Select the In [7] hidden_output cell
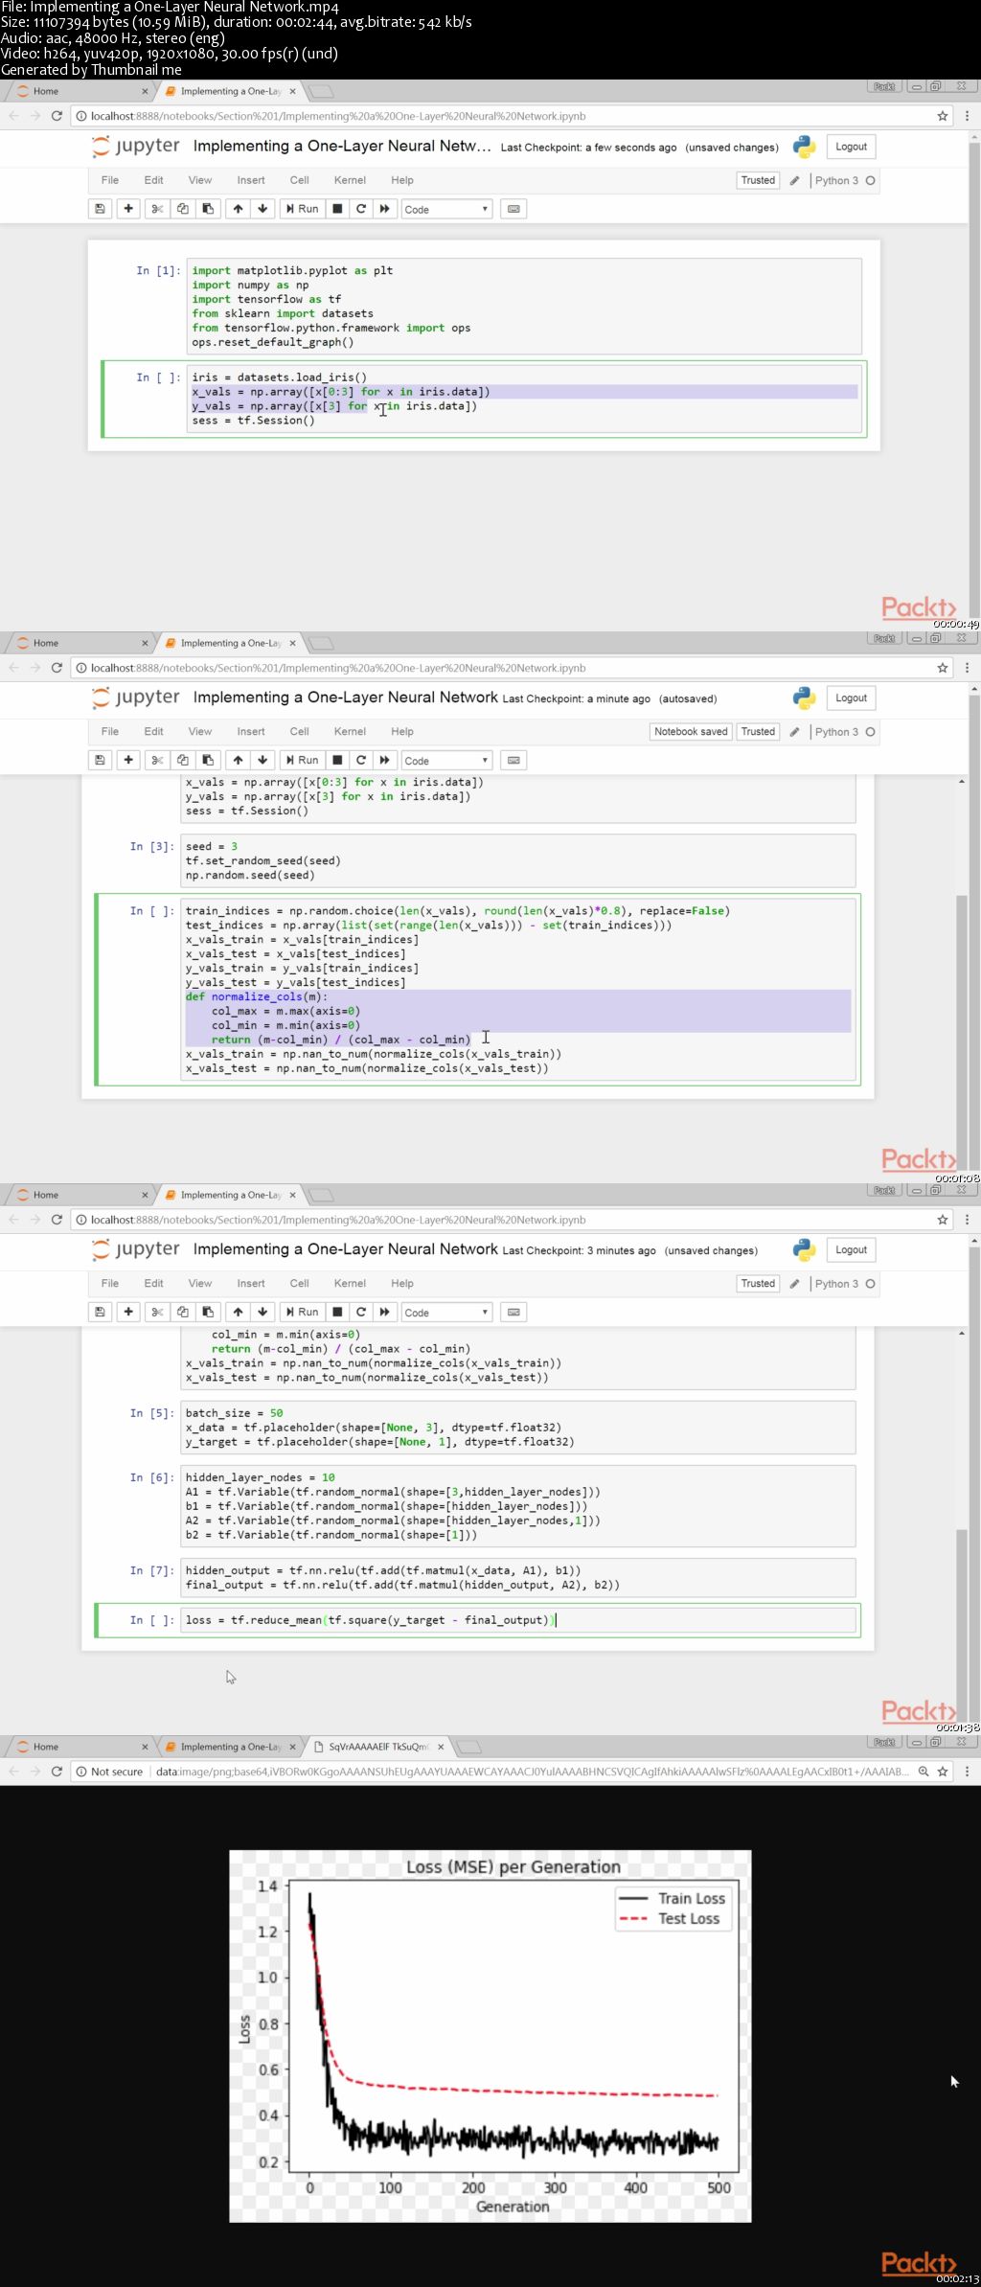Viewport: 981px width, 2287px height. pos(518,1577)
